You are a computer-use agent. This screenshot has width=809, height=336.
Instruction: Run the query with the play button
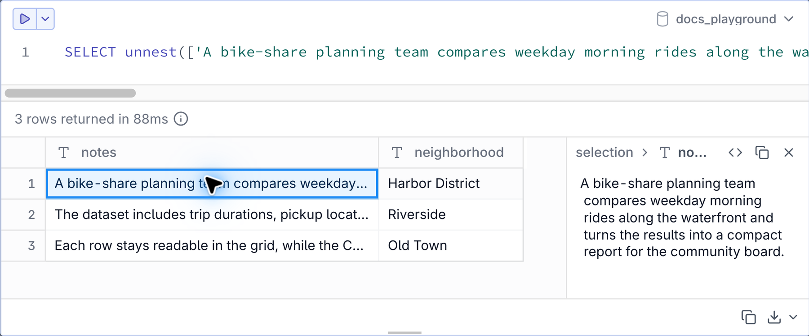point(25,19)
